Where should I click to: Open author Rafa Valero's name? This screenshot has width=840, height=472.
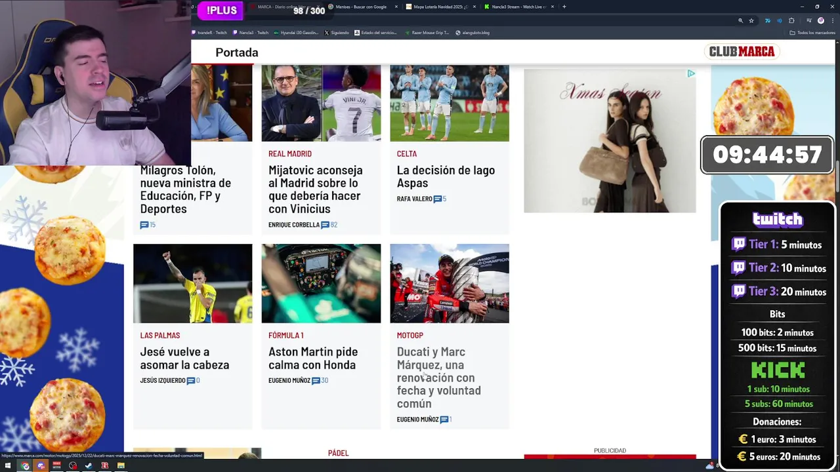(415, 199)
